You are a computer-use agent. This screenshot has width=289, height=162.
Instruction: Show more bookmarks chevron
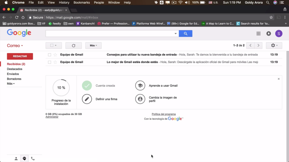point(286,24)
